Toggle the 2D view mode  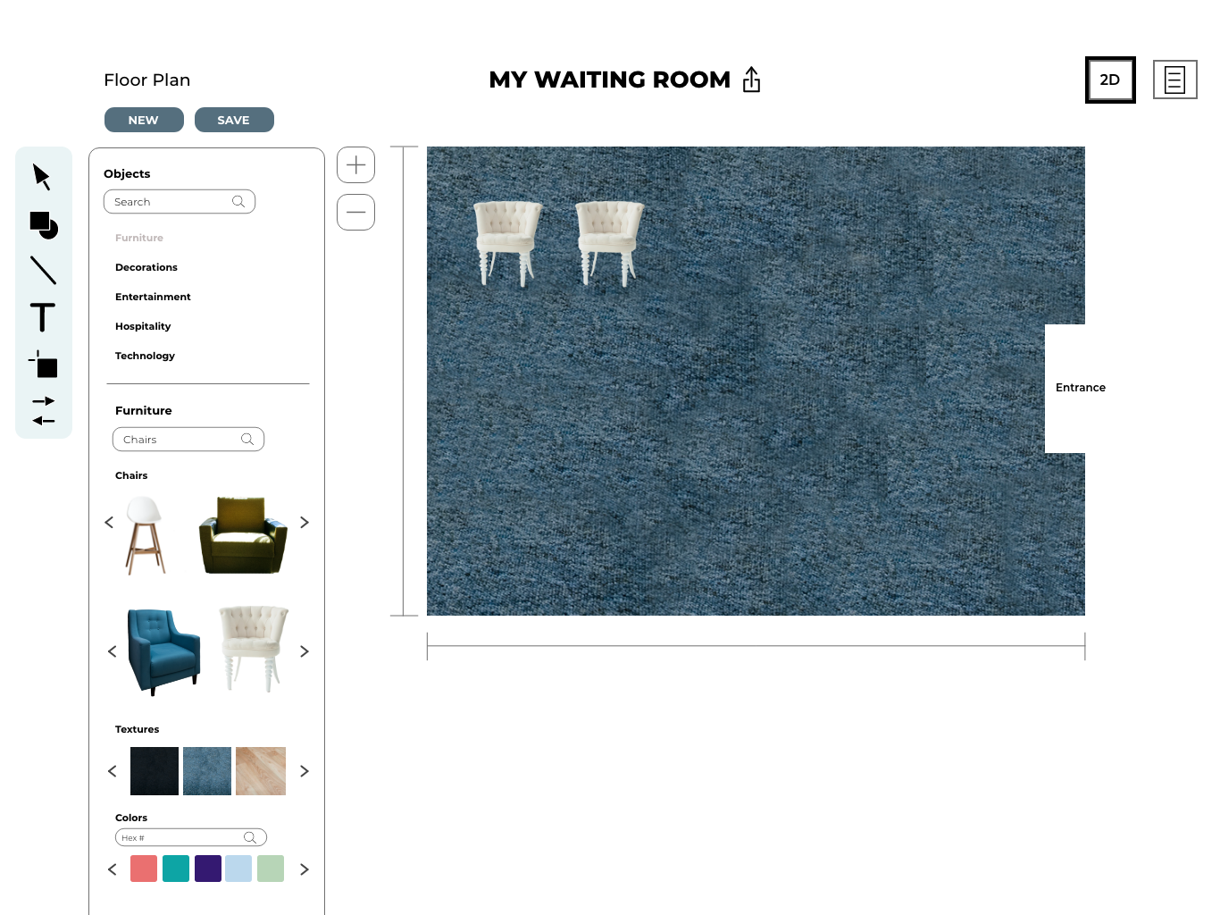click(1110, 80)
